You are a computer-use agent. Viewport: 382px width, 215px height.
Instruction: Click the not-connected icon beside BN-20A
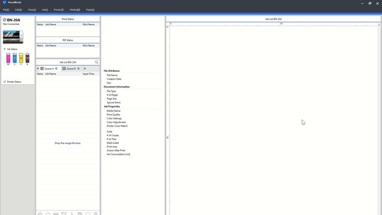(x=4, y=20)
